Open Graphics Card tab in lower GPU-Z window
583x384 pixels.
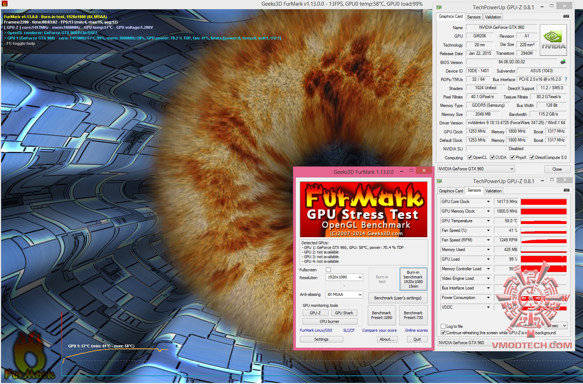[451, 191]
